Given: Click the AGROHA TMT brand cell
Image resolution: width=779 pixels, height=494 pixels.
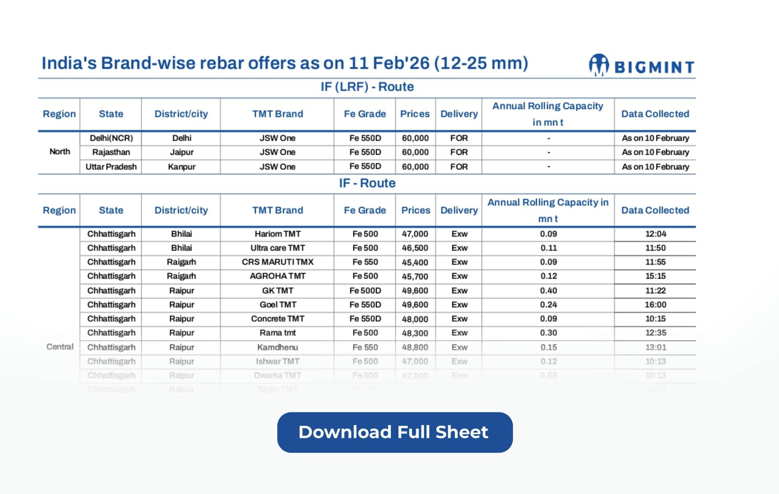Looking at the screenshot, I should 278,276.
